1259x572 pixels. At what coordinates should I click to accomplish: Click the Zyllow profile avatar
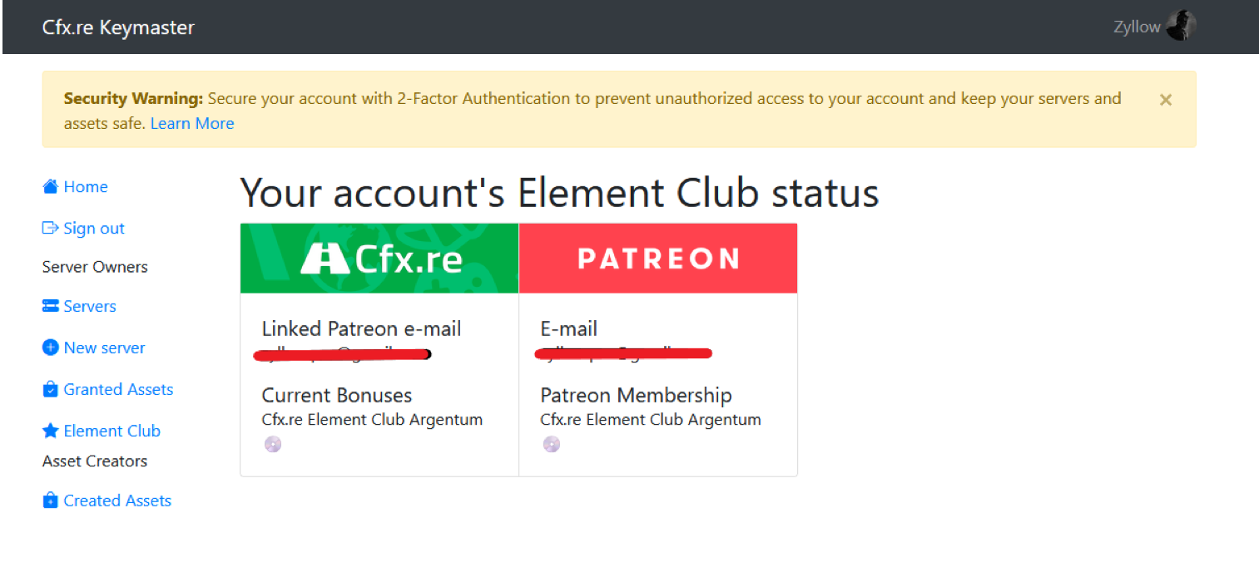pos(1182,26)
